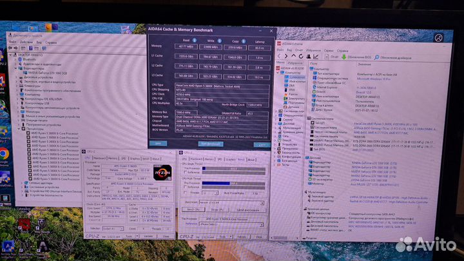
Task: Open Selection socket dropdown in CPU-Z
Action: point(121,229)
